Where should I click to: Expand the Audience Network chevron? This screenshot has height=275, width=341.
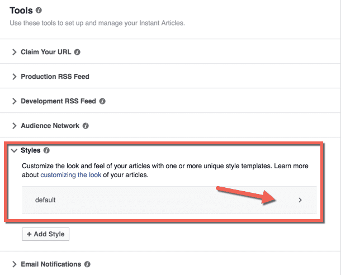pos(15,126)
